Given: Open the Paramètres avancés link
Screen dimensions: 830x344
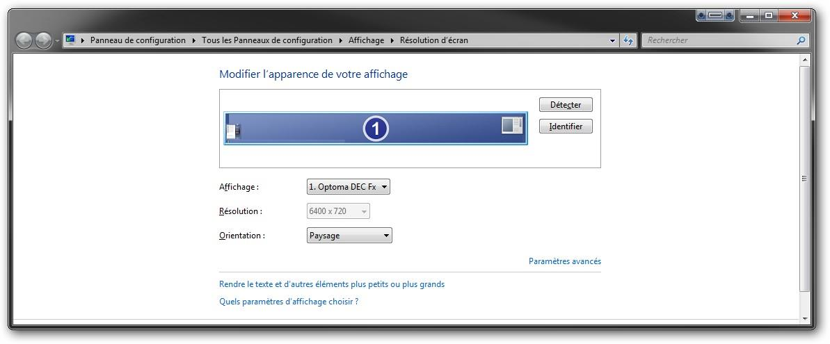Looking at the screenshot, I should [564, 261].
